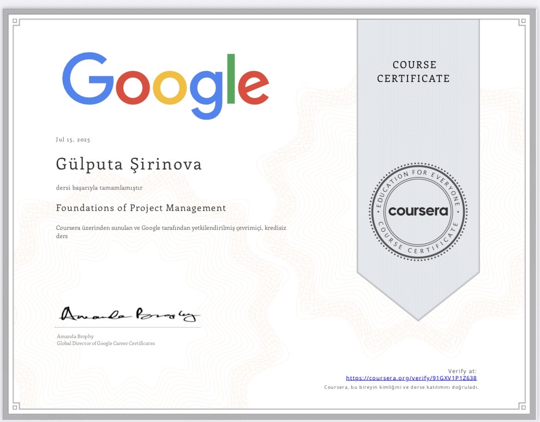Click the bottom-left corner square ornament
This screenshot has width=540, height=422.
15,407
